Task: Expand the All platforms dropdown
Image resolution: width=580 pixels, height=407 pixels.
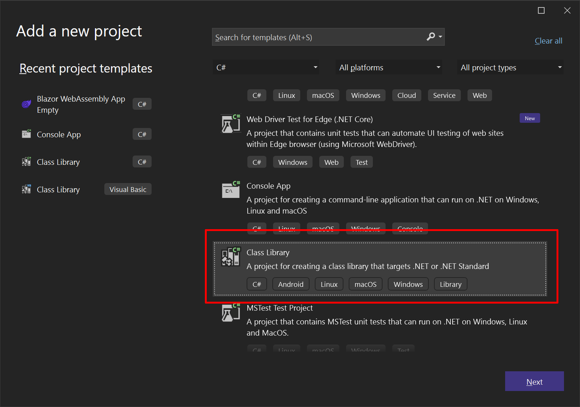Action: pyautogui.click(x=389, y=67)
